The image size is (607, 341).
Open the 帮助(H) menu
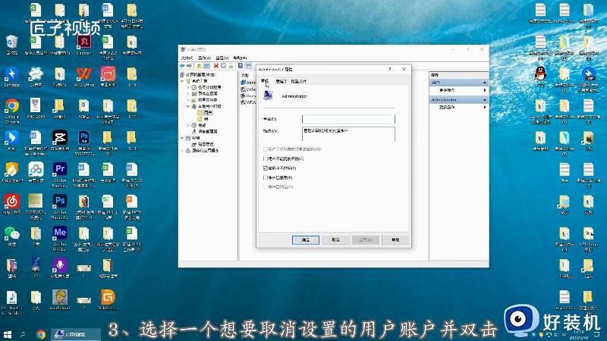click(240, 58)
